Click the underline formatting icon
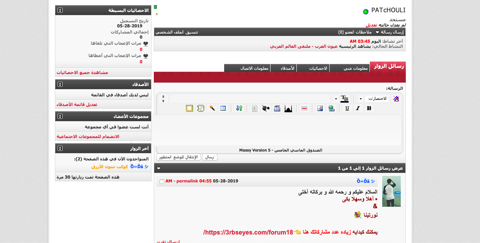The image size is (480, 243). (347, 108)
